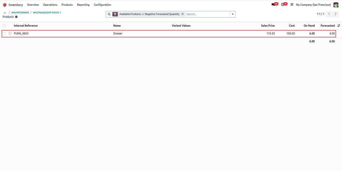Open the Products menu

point(67,5)
